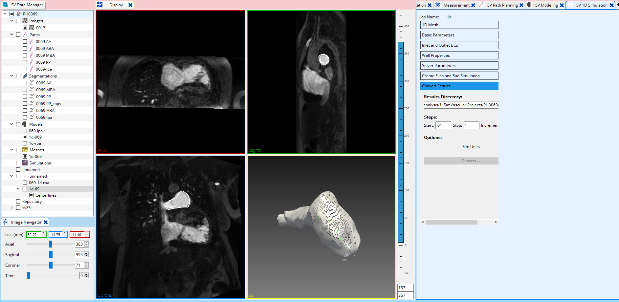The image size is (619, 302).
Task: Open Create Files and Run Simulation
Action: click(x=459, y=76)
